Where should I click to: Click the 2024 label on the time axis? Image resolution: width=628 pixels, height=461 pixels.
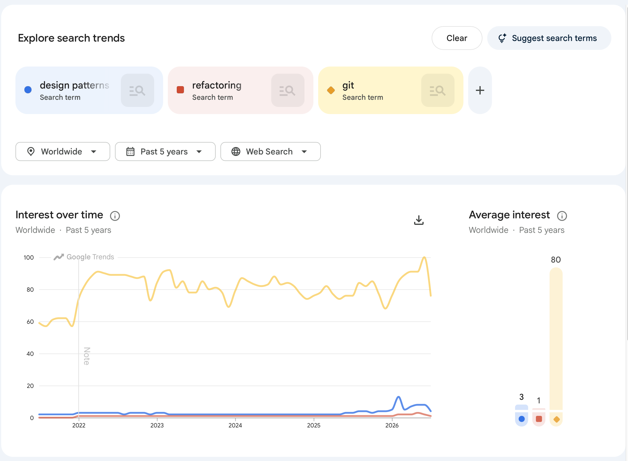pyautogui.click(x=235, y=425)
